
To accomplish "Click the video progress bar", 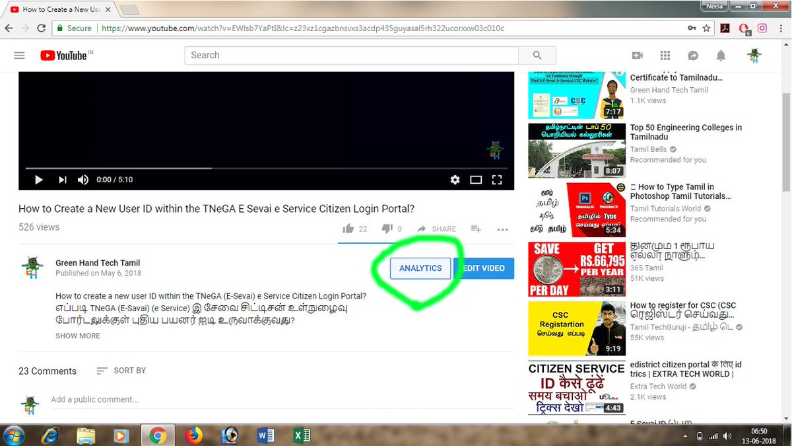I will tap(266, 168).
